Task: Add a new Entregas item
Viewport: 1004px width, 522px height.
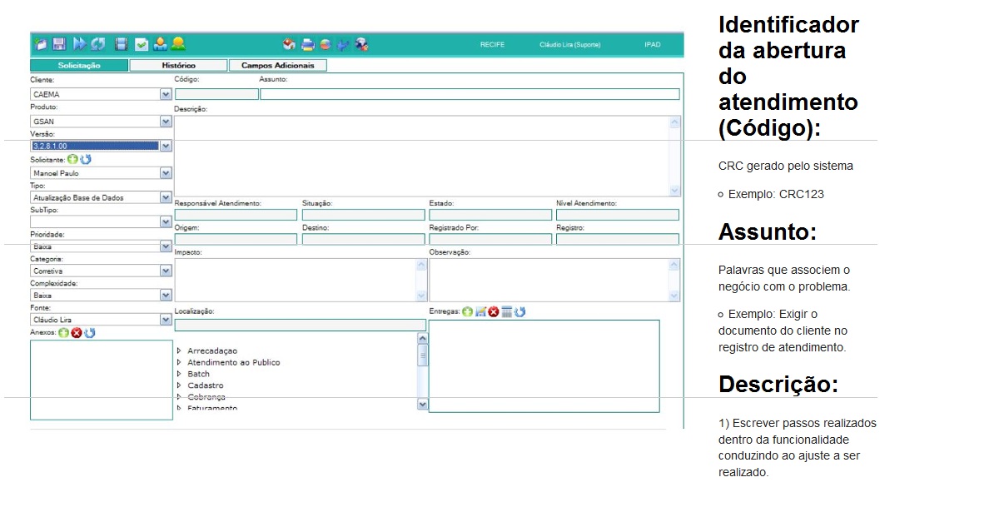Action: pos(468,311)
